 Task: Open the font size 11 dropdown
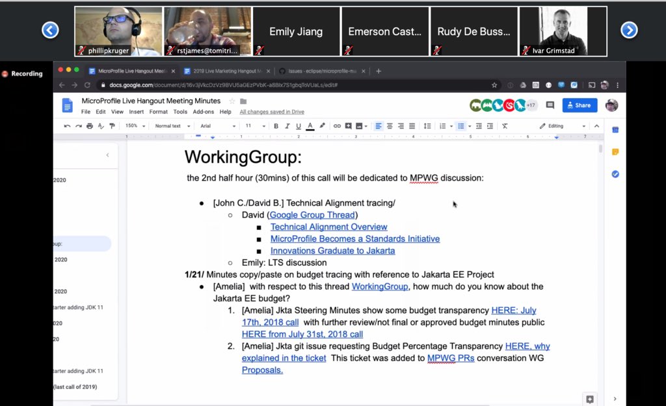[x=255, y=126]
